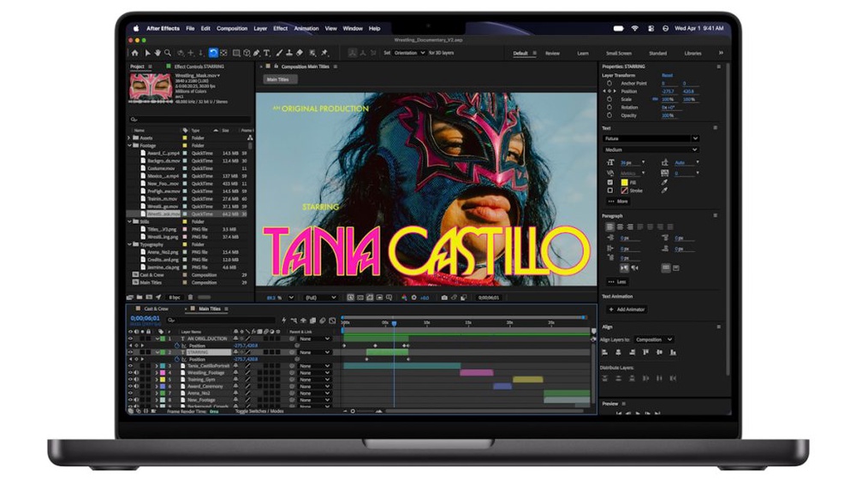Screen dimensions: 856x481
Task: Click the Anchor Point stopwatch icon
Action: (x=609, y=84)
